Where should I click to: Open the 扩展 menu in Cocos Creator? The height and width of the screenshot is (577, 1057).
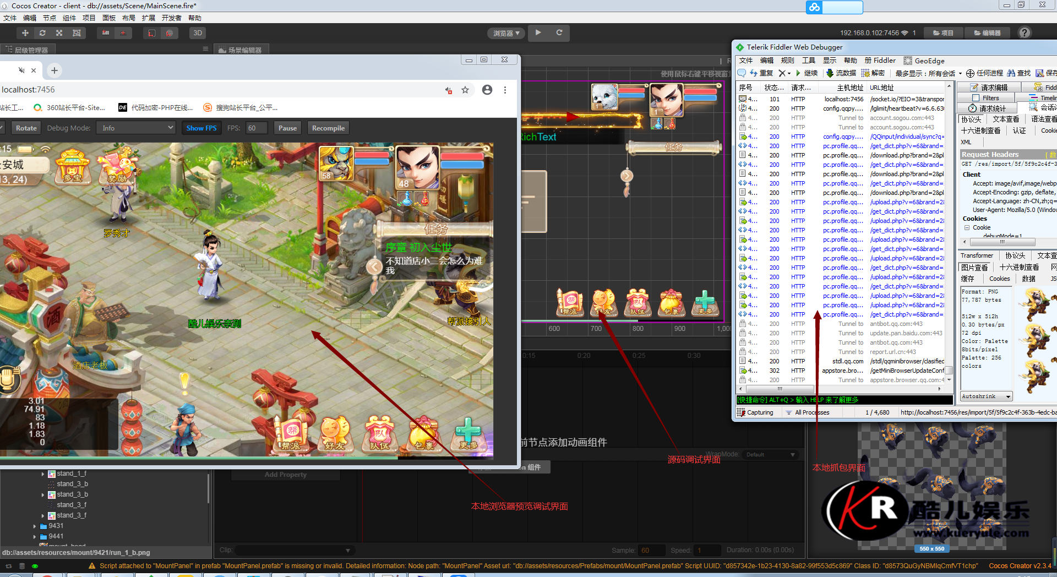click(x=149, y=18)
